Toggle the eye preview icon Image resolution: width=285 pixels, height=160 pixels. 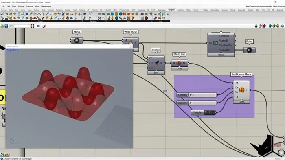pos(38,26)
